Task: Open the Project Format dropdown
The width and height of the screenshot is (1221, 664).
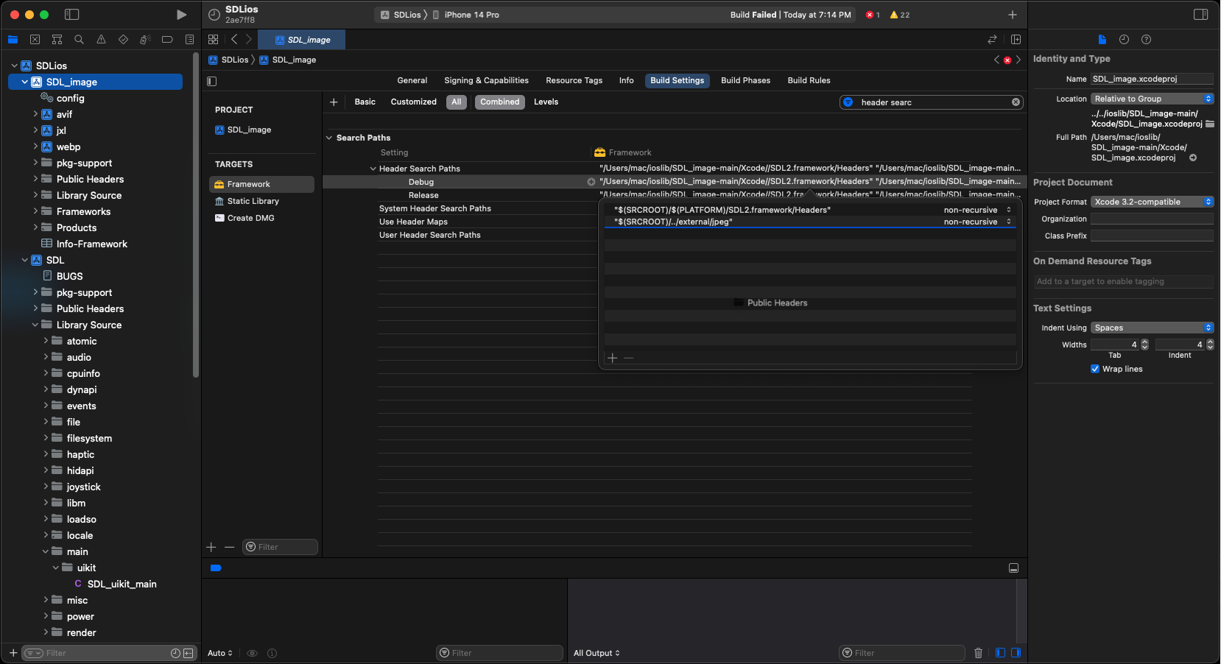Action: [1152, 202]
